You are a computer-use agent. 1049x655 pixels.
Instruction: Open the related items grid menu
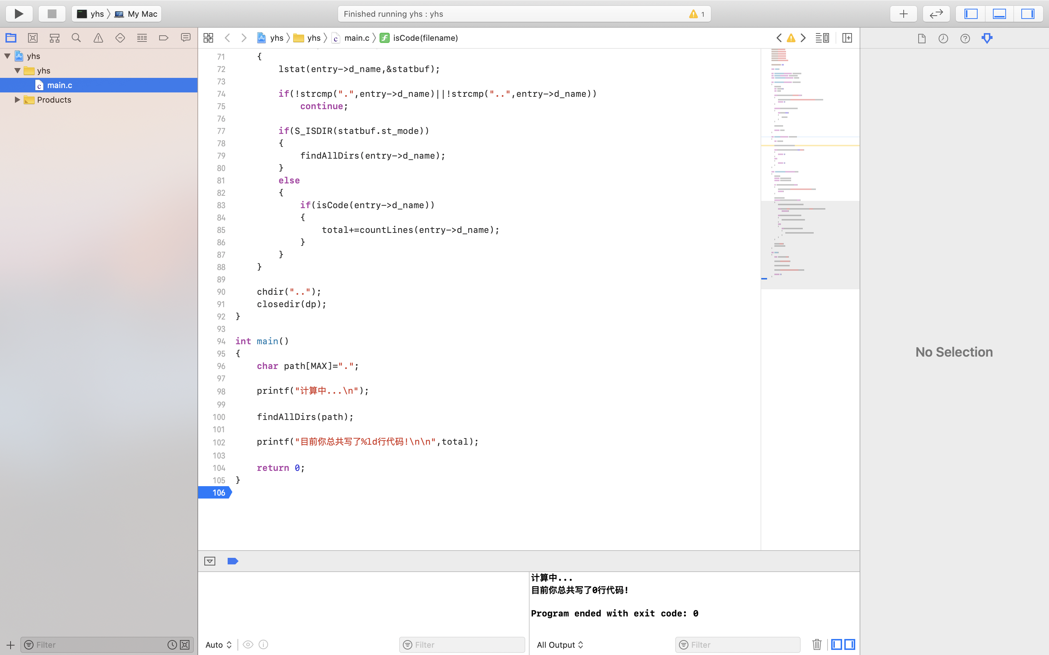(x=208, y=38)
